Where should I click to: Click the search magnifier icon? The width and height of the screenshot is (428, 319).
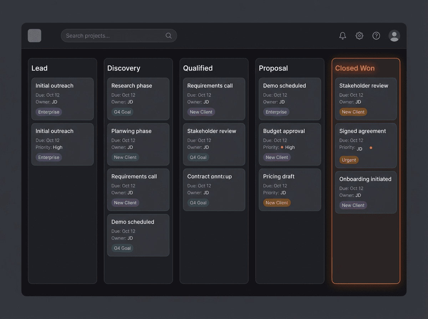(168, 36)
